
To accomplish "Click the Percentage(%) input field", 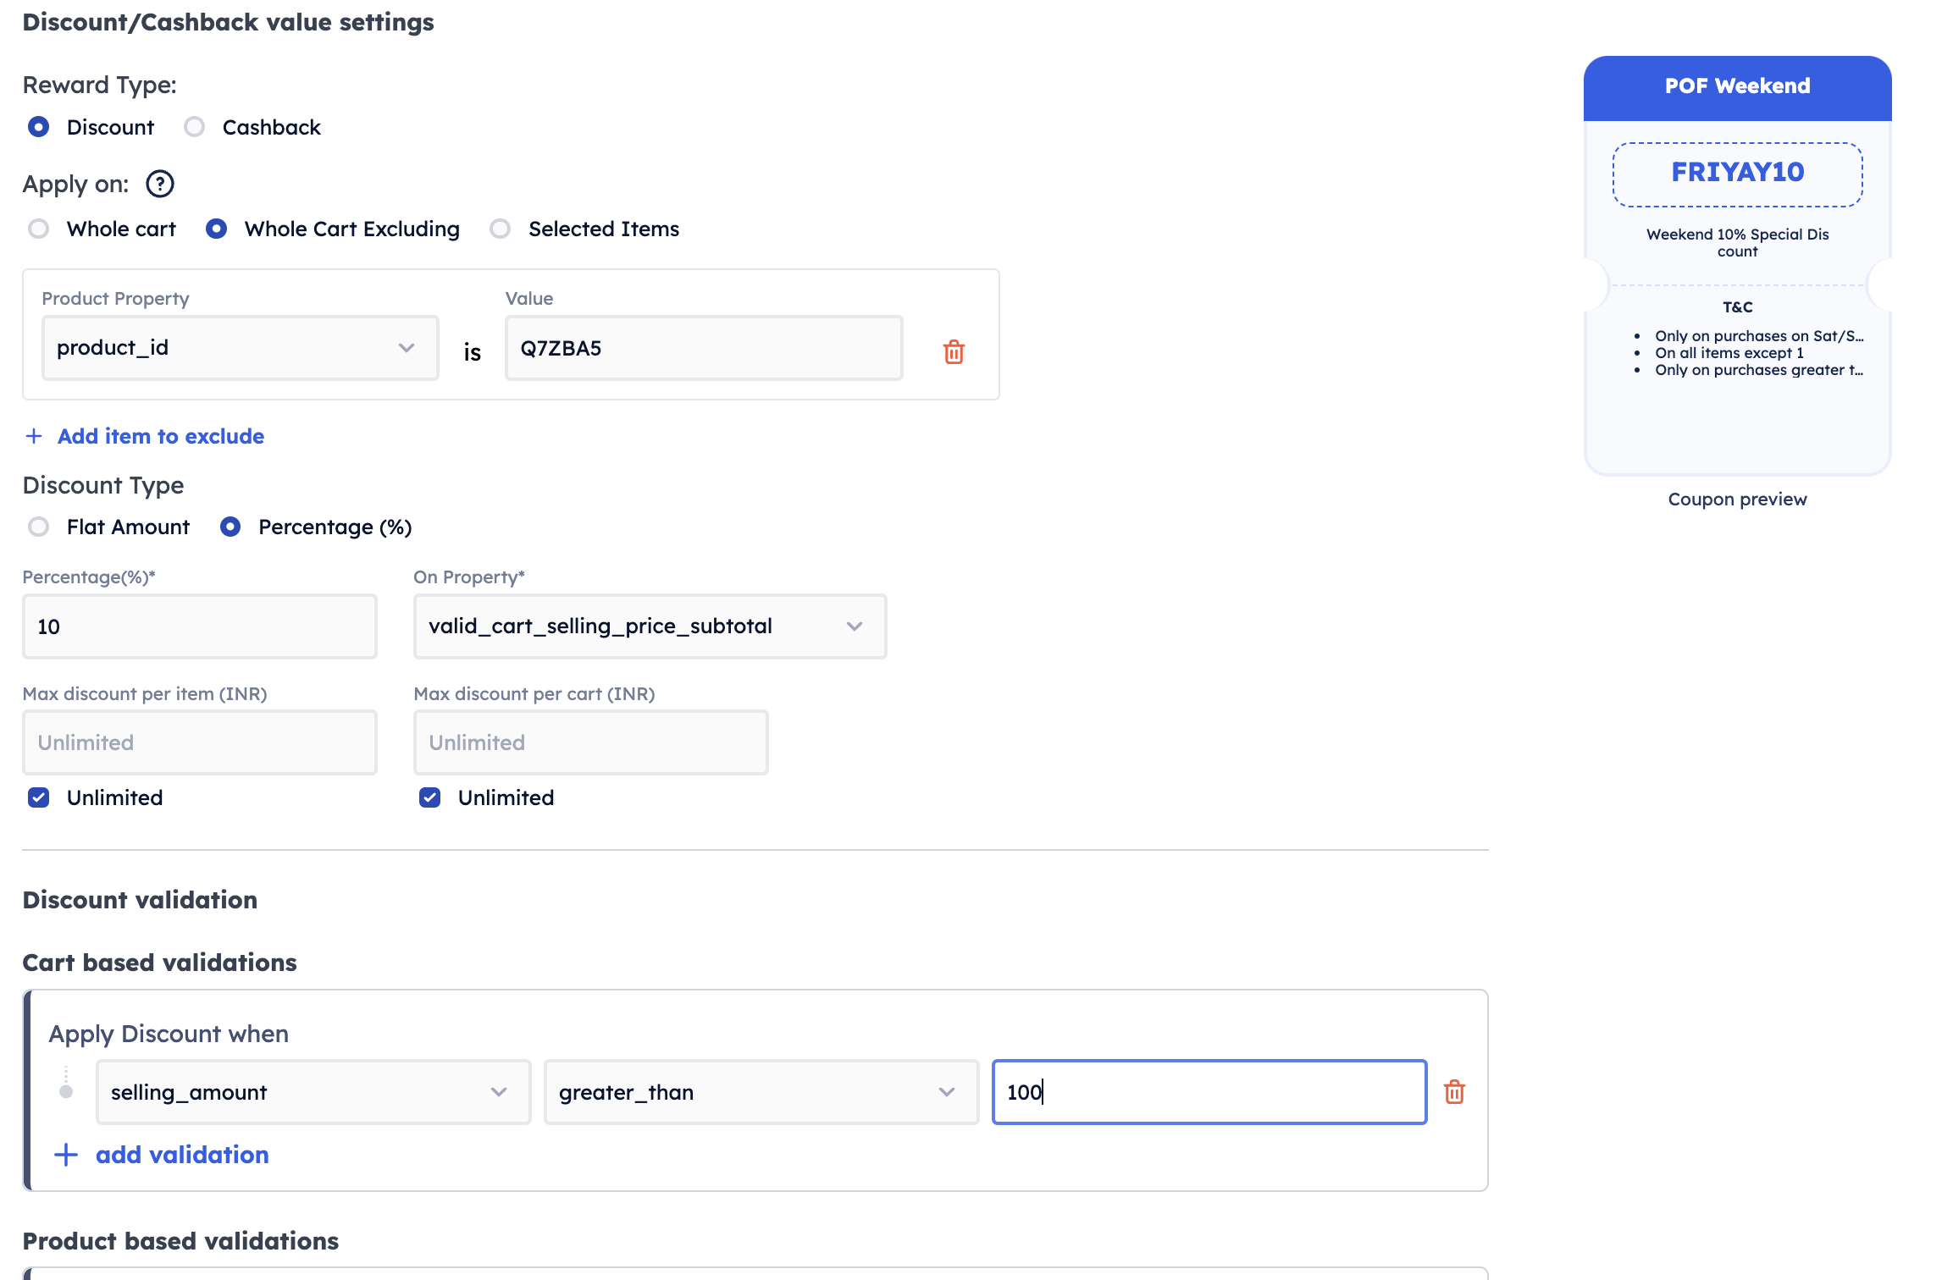I will click(200, 626).
